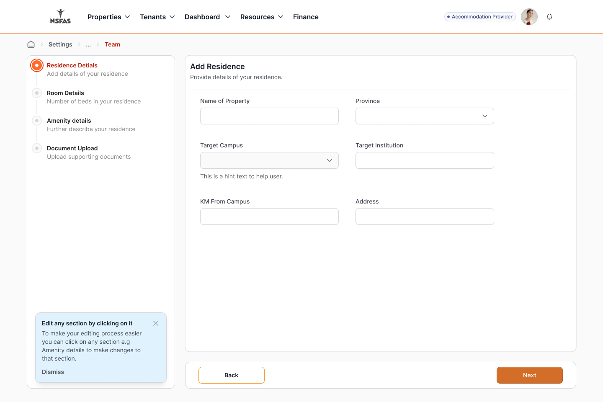Click the NSFAS logo
Screen dimensions: 603x402
point(60,17)
